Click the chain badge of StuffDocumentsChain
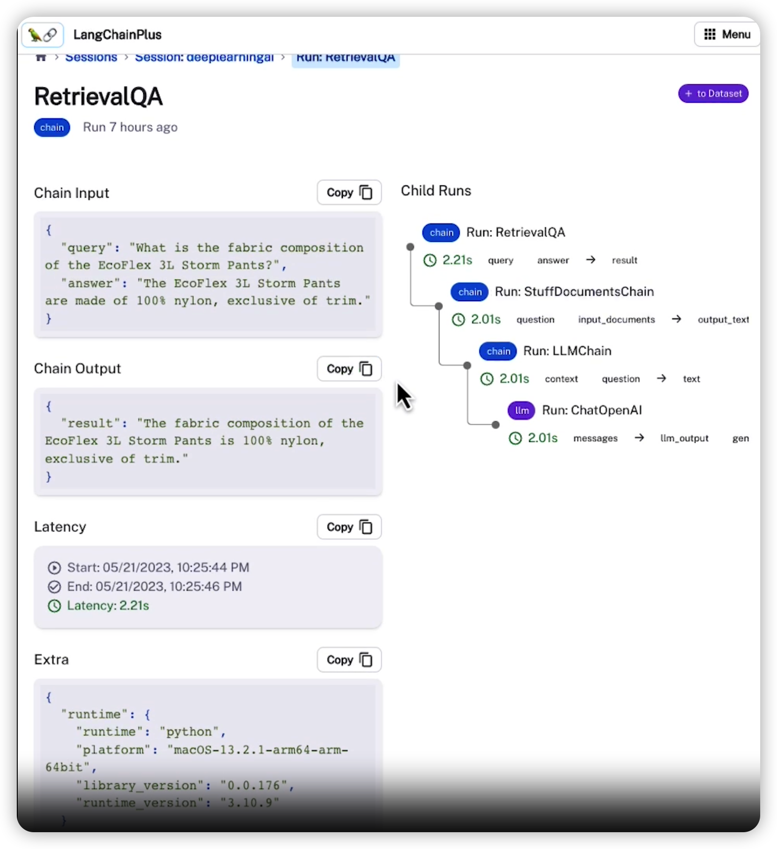Screen dimensions: 777x849 (470, 292)
